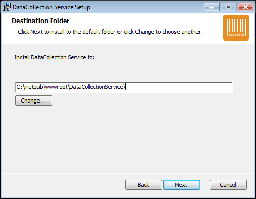Close the setup window with the red X

[x=245, y=7]
